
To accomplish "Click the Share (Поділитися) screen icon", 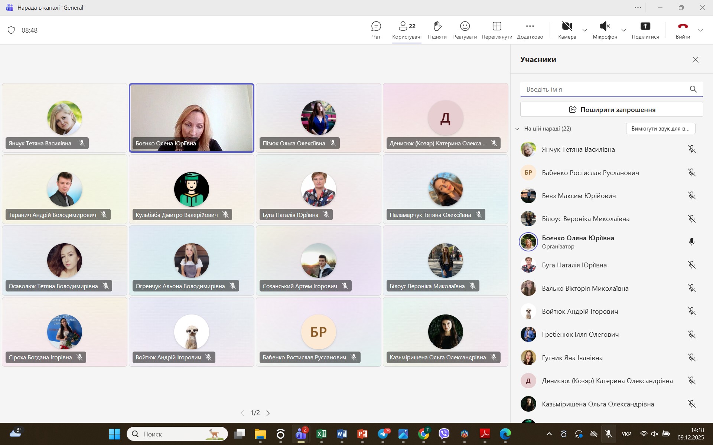I will (x=645, y=26).
